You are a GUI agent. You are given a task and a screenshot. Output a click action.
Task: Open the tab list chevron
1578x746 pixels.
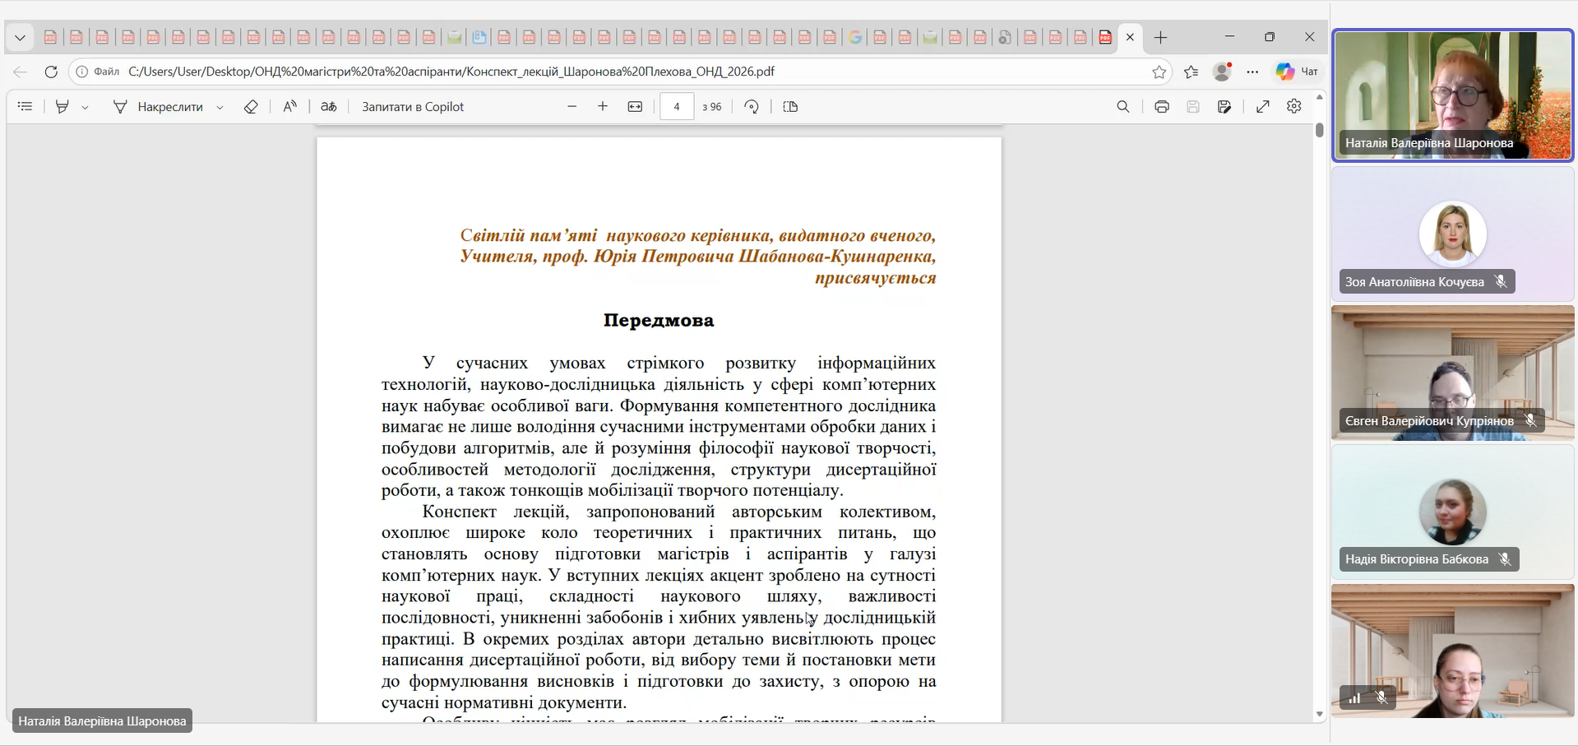pyautogui.click(x=20, y=38)
